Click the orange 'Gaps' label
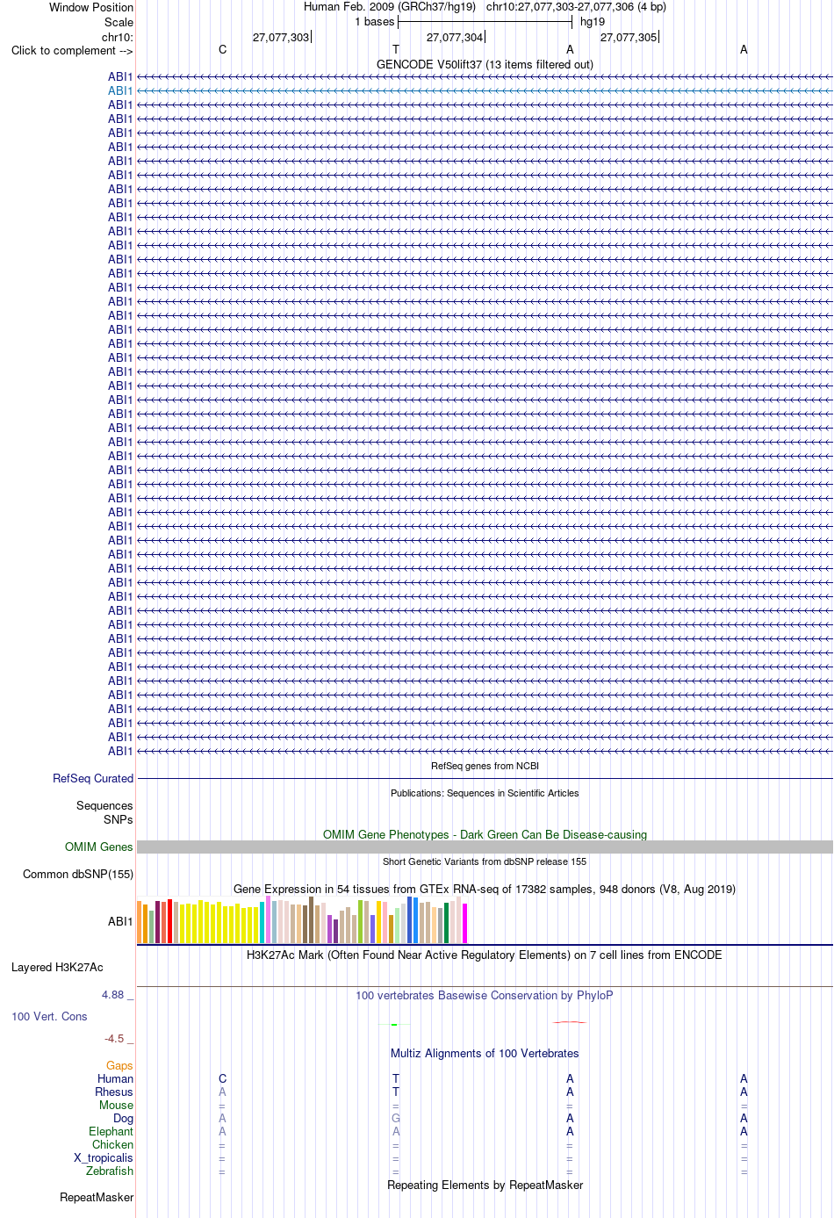The height and width of the screenshot is (1218, 834). [119, 1065]
